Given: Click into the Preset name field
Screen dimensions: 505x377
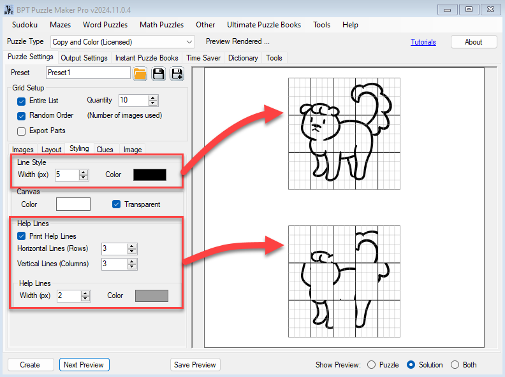Looking at the screenshot, I should click(x=88, y=73).
